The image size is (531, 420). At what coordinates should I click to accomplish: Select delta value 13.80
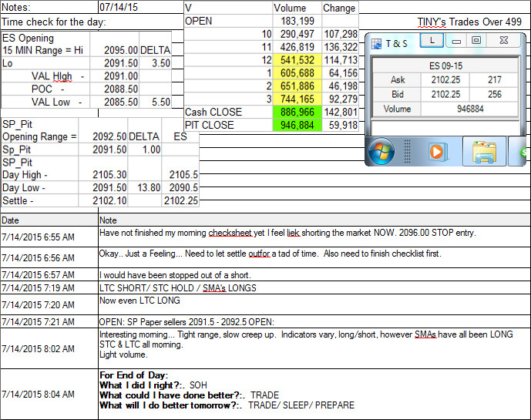point(145,187)
